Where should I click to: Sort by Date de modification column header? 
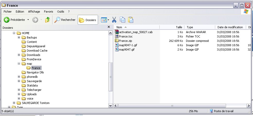click(231, 27)
